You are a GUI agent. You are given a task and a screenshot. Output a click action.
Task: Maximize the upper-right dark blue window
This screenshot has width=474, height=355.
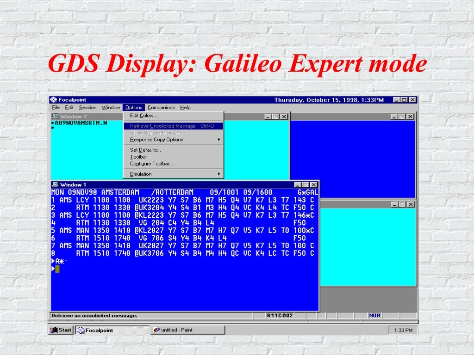[x=402, y=116]
